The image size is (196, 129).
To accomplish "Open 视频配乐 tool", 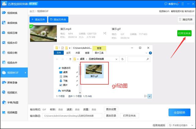I will (14, 92).
